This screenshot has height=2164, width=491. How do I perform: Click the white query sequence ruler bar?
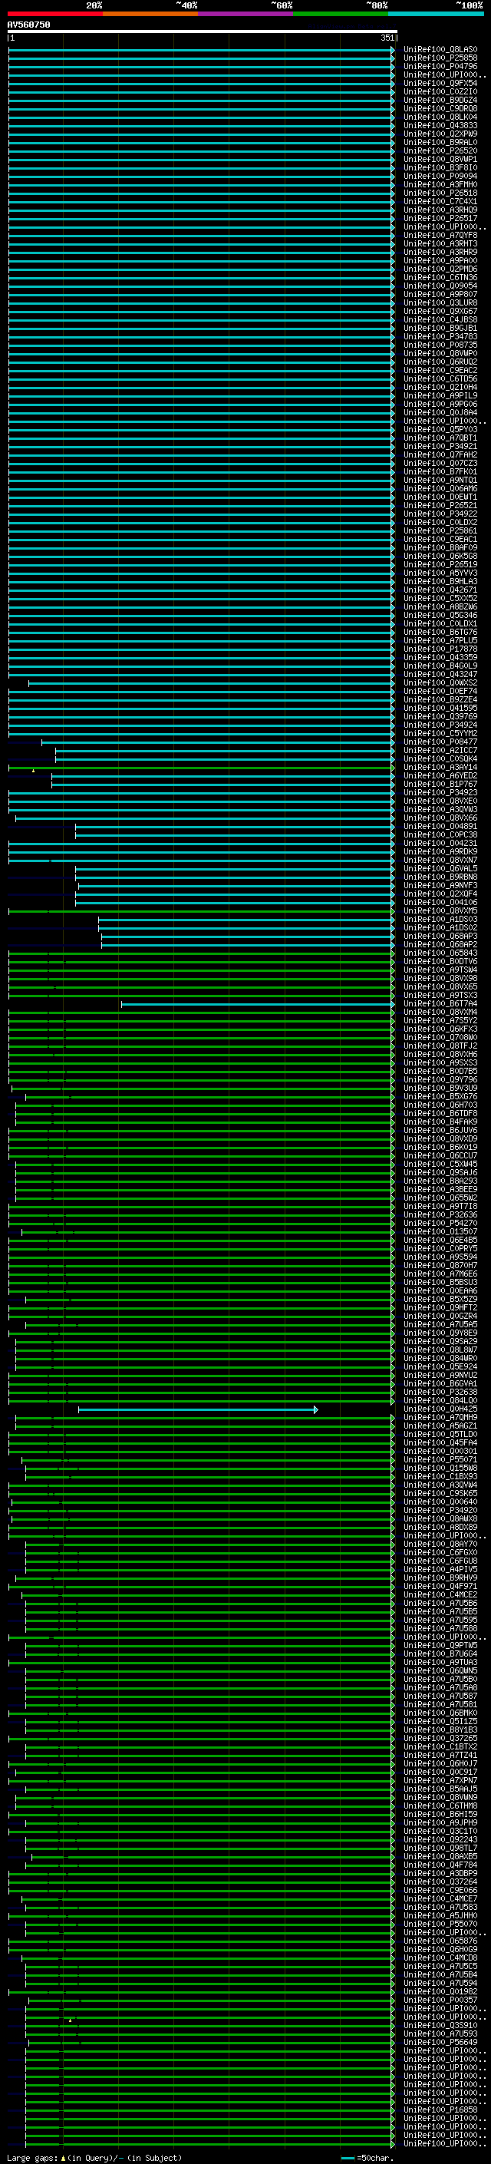tap(203, 32)
